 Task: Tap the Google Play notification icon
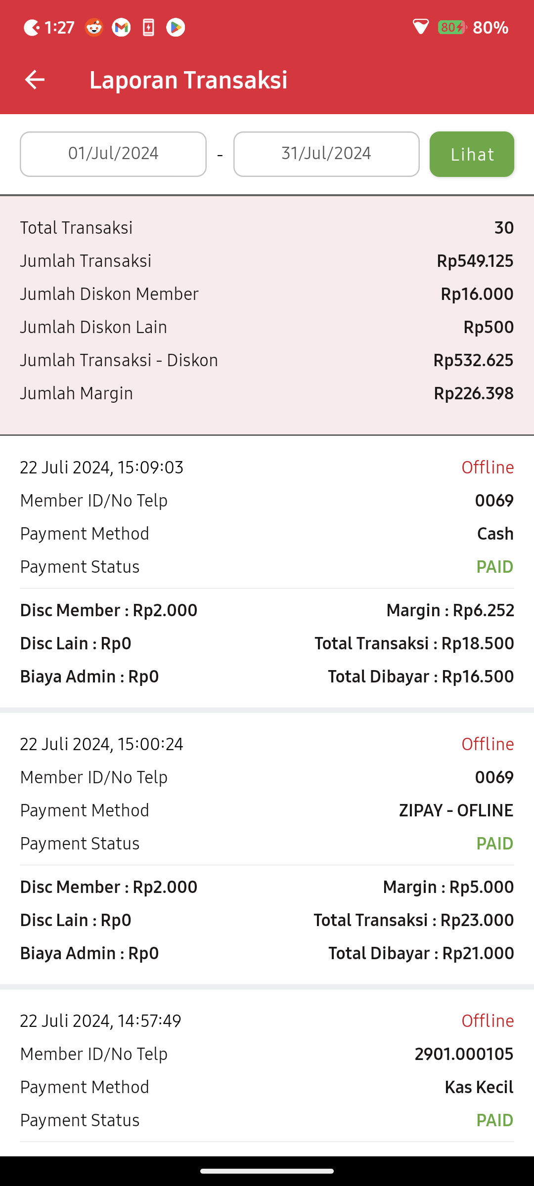[x=176, y=27]
